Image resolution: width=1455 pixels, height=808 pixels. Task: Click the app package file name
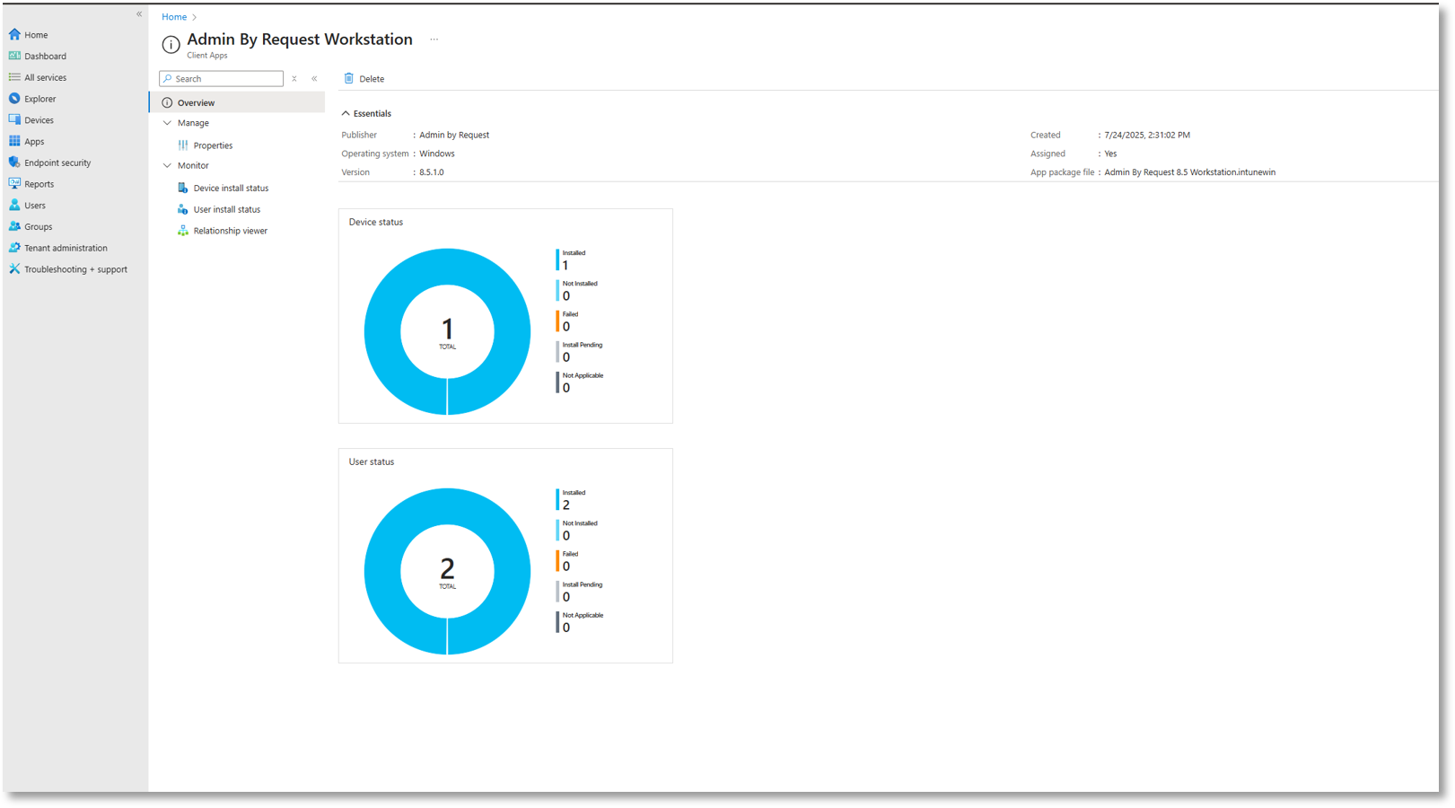[1189, 172]
